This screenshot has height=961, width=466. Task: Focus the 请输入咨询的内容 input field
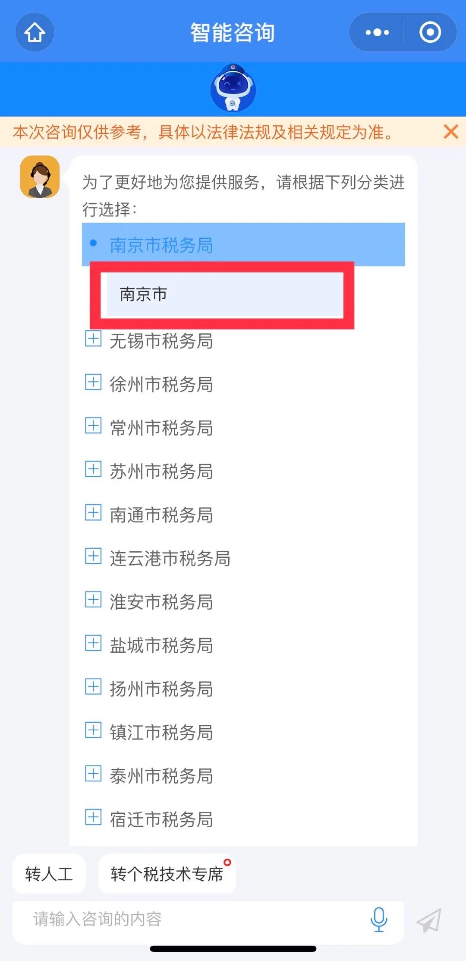(194, 919)
